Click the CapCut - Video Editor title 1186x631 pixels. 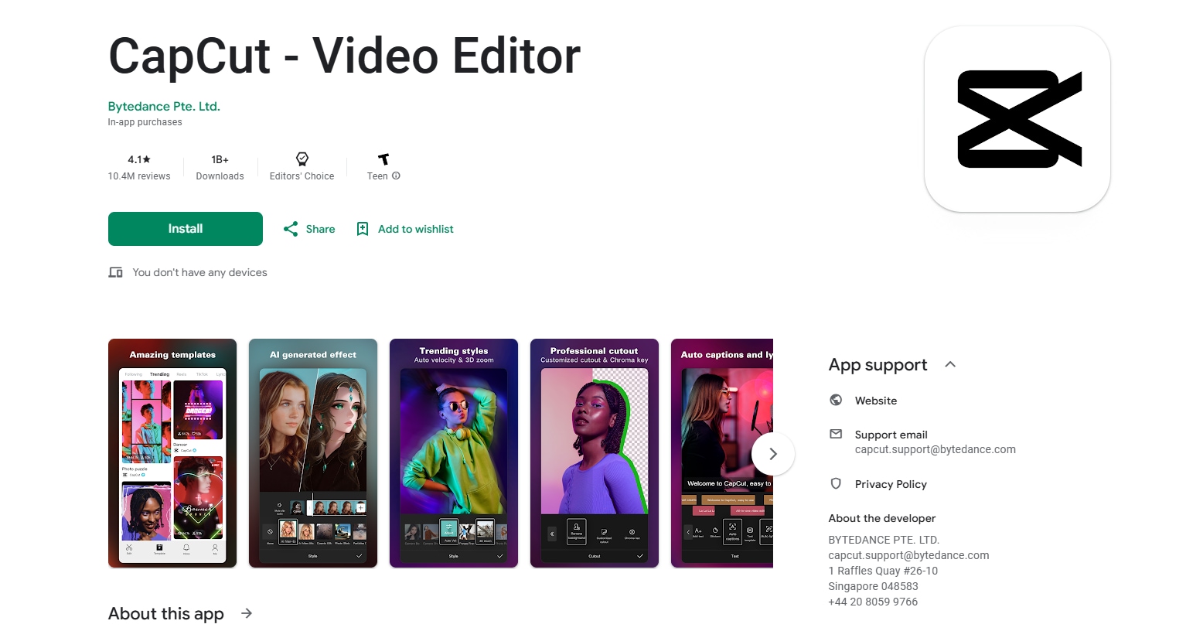pos(344,56)
